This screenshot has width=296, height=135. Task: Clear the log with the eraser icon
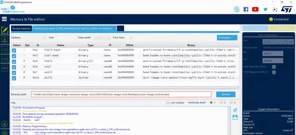click(235, 110)
